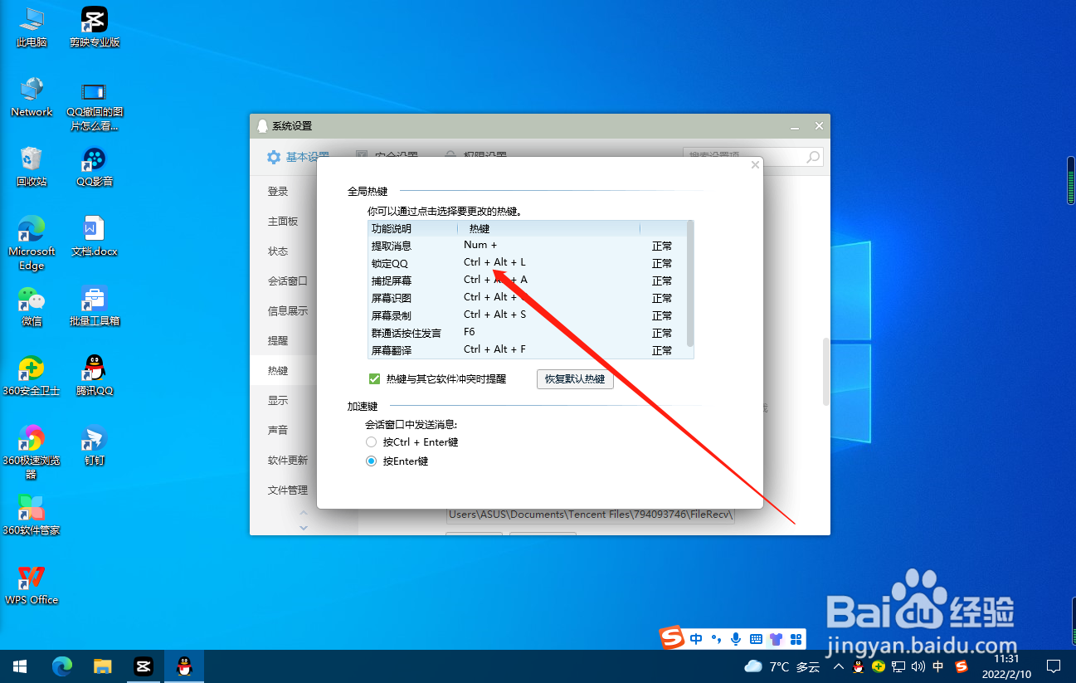Click Sogou S logo on floating bar
1076x683 pixels.
(x=672, y=637)
